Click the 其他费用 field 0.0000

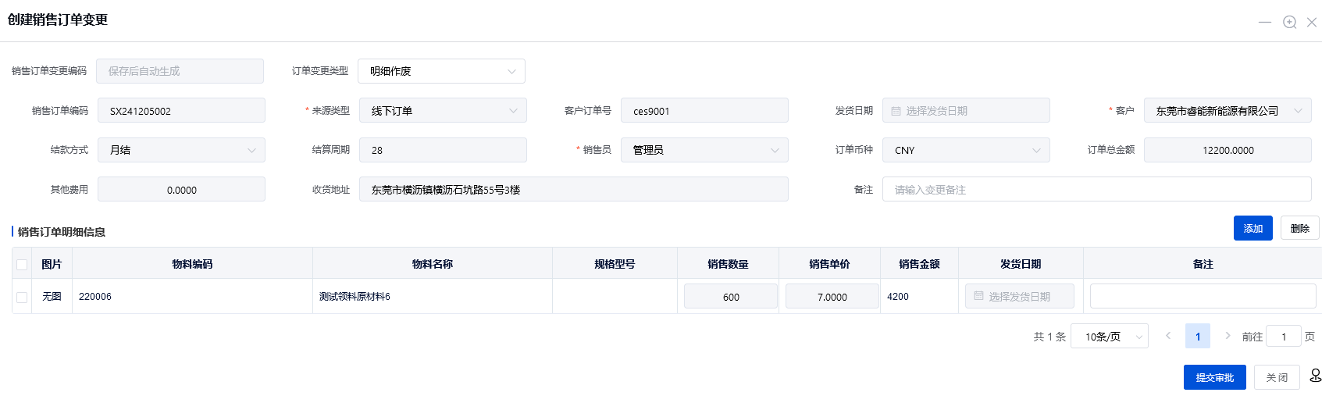pos(181,189)
